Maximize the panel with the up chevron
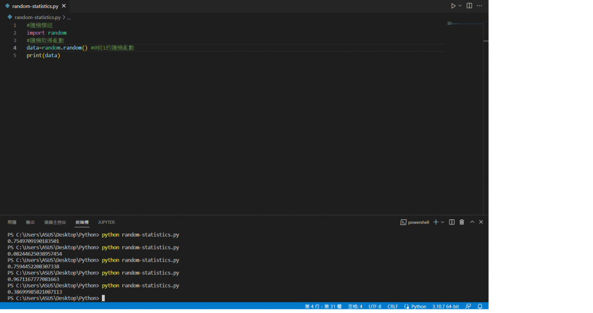This screenshot has height=313, width=593. (472, 222)
